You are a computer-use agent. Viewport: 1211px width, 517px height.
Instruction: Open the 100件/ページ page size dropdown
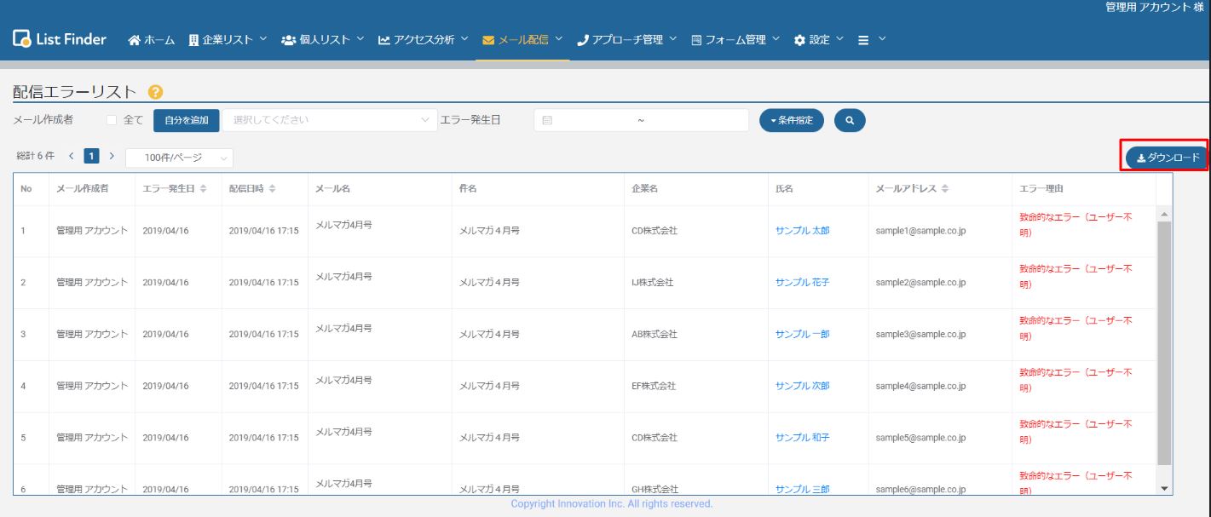click(x=178, y=158)
